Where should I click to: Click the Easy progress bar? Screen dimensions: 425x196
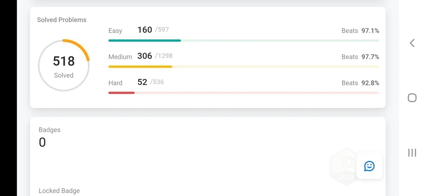pos(244,41)
